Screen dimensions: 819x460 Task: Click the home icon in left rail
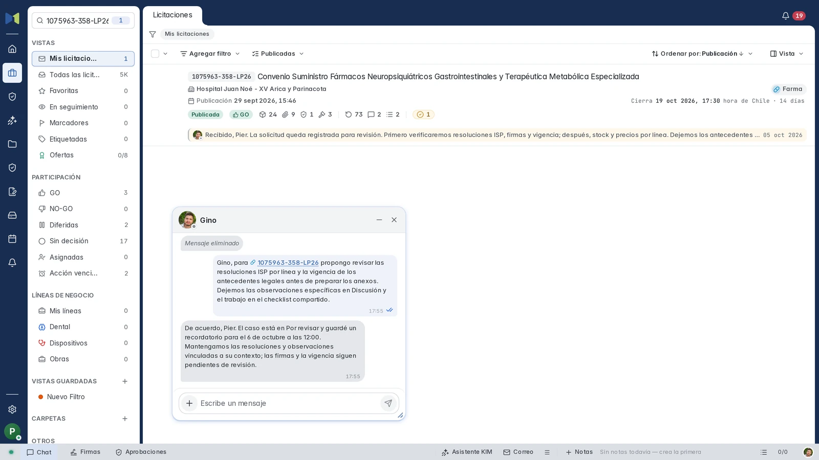pos(12,49)
